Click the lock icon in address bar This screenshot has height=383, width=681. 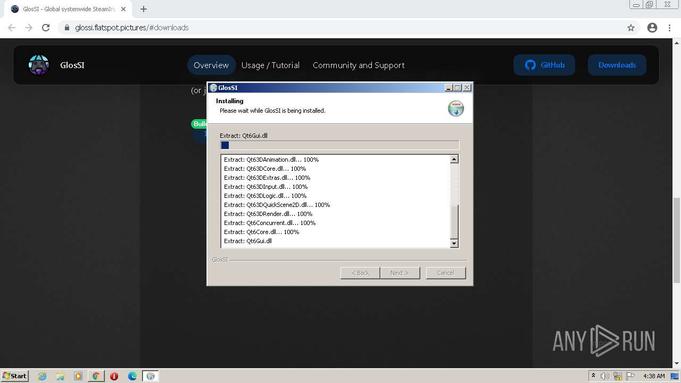(67, 28)
